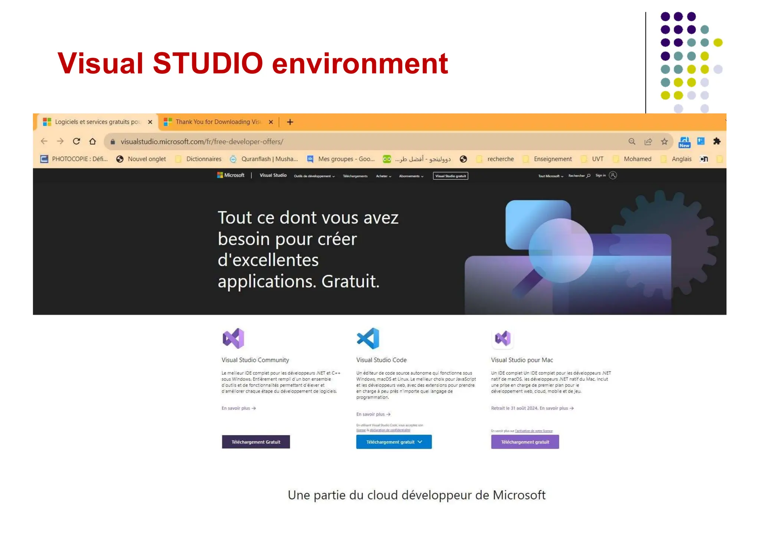Open the recherche bookmark folder
Screen dimensions: 760x537
495,159
